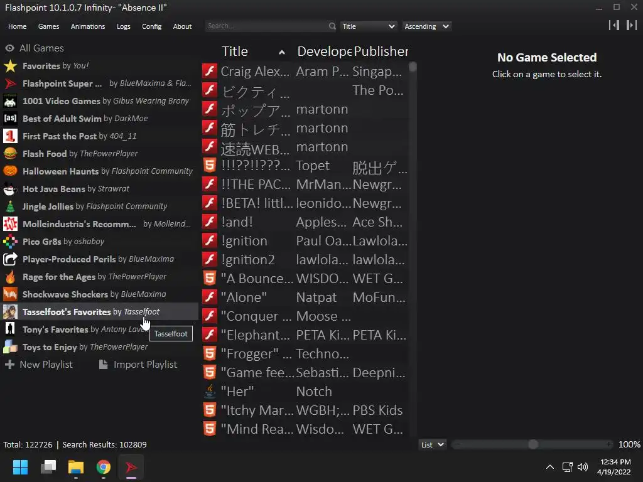This screenshot has height=482, width=643.
Task: Click the Tony's Favorites playlist icon
Action: [10, 329]
